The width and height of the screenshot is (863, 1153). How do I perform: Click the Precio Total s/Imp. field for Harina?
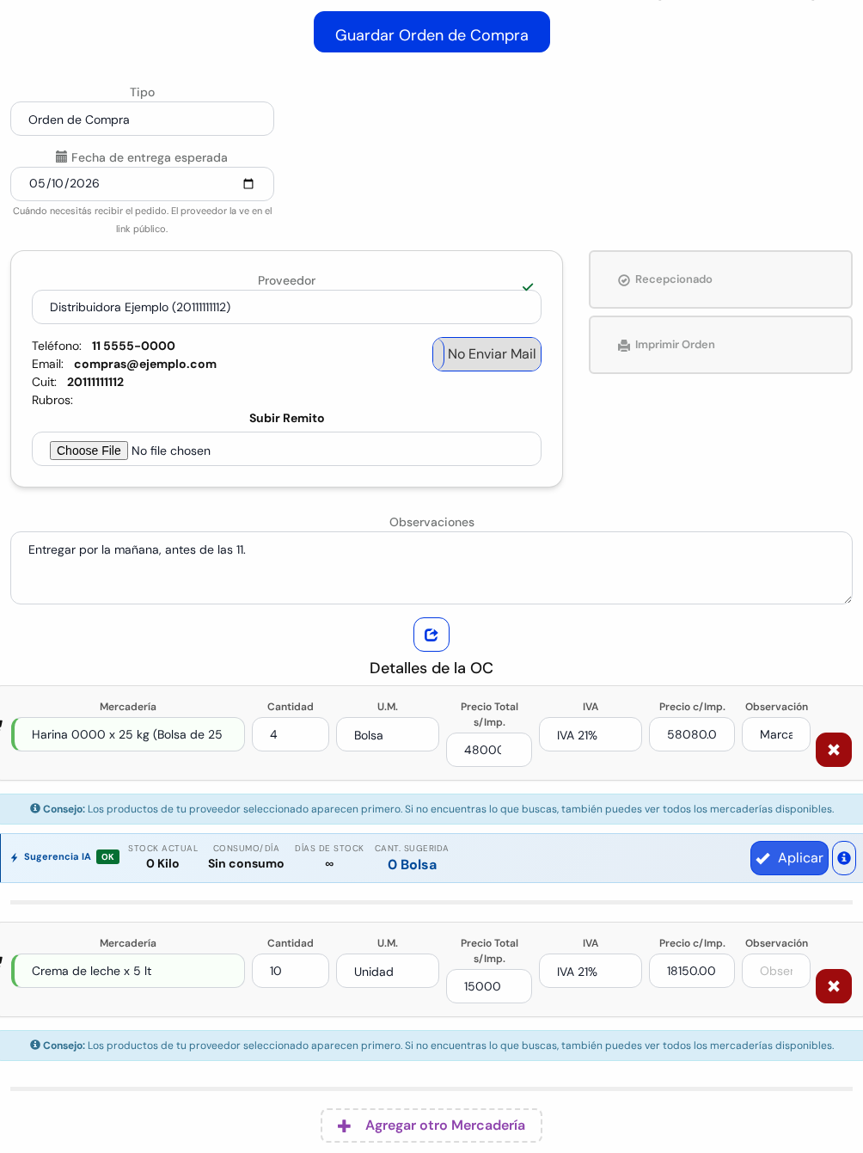pos(489,750)
